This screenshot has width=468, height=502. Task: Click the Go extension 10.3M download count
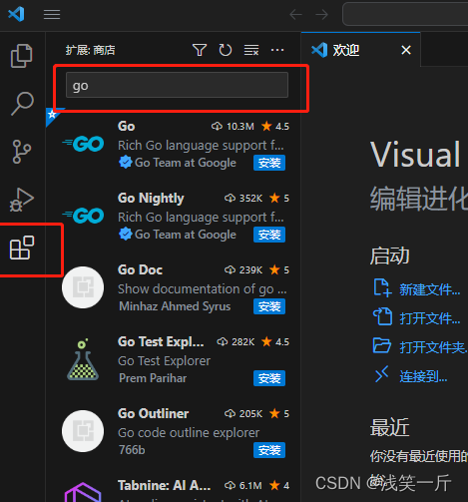[x=233, y=127]
